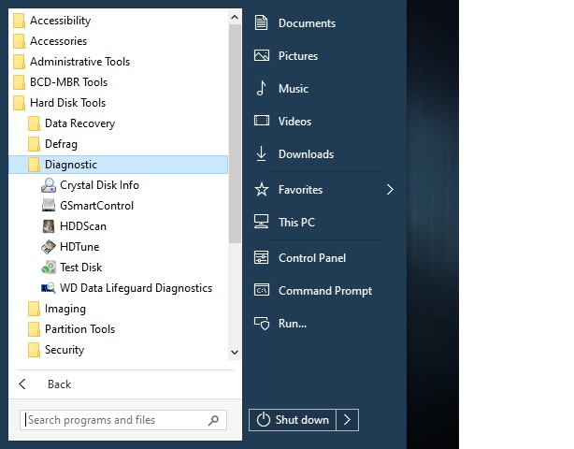
Task: Click the Run shield icon
Action: tap(262, 324)
